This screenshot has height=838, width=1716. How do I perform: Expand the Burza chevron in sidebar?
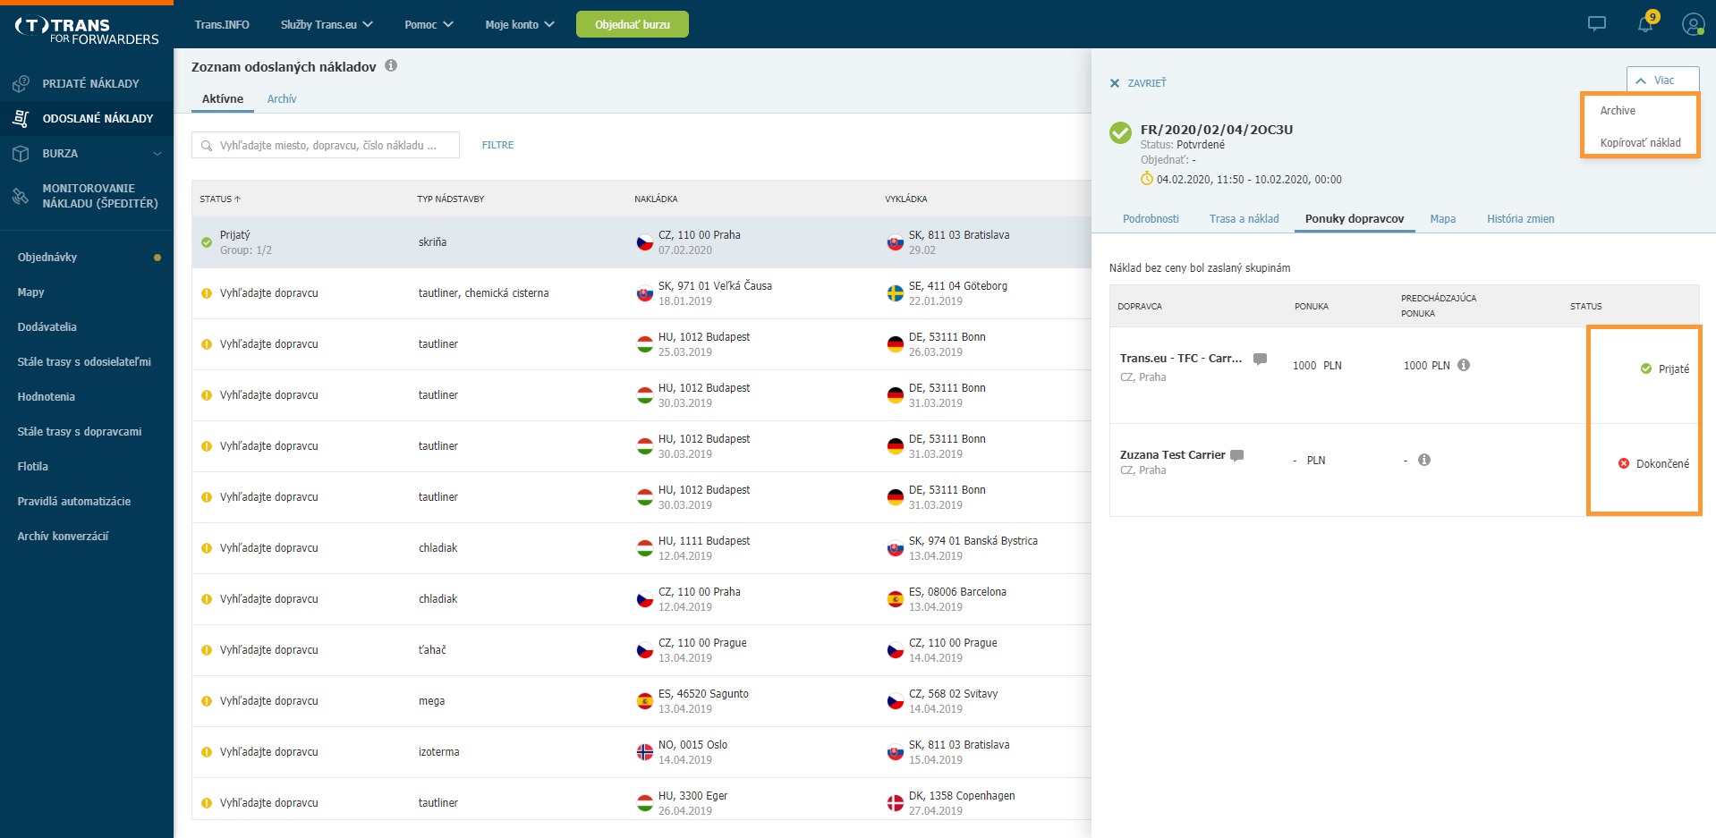157,154
